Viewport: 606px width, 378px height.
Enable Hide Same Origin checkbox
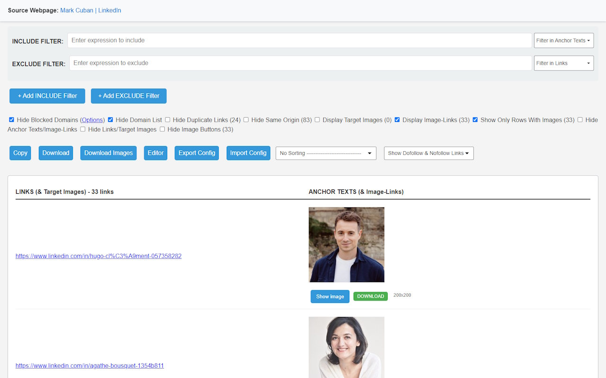click(246, 120)
